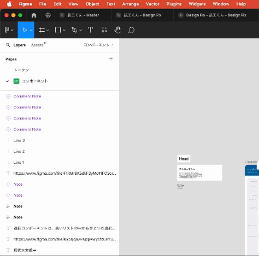Image resolution: width=259 pixels, height=256 pixels.
Task: Go to Figma home screen icon
Action: coord(34,15)
